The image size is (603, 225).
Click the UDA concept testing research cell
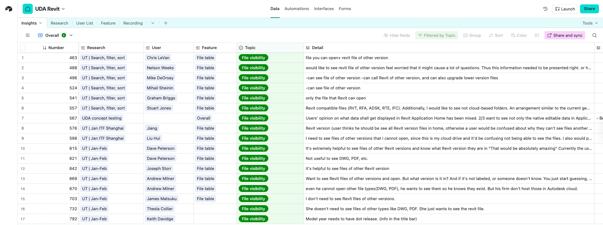(x=102, y=118)
